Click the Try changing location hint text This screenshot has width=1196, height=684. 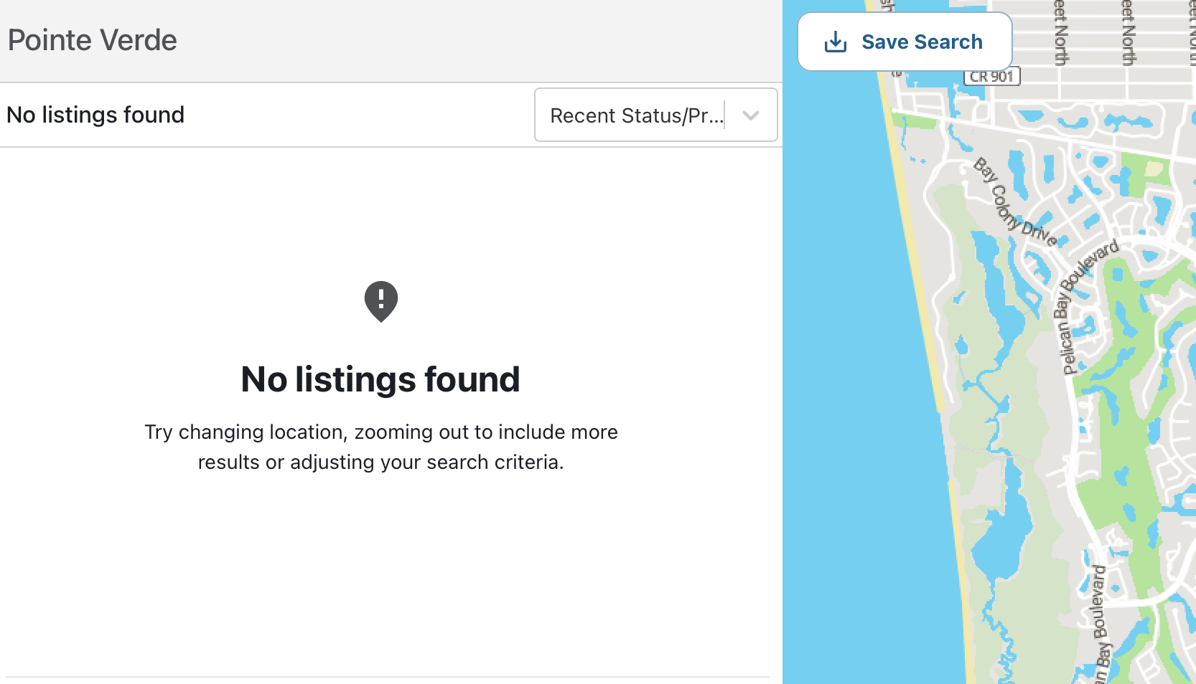pyautogui.click(x=381, y=447)
